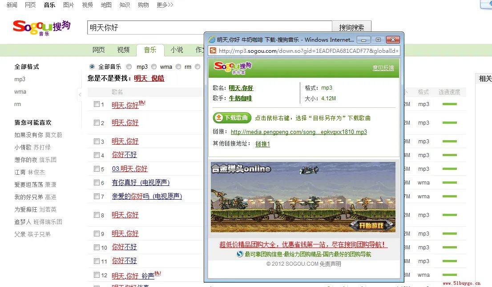This screenshot has height=287, width=492.
Task: Click the blue group-buy navigation icon
Action: tap(240, 254)
